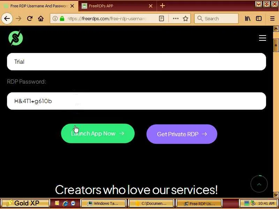Click the username field containing Trial
This screenshot has width=279, height=209.
[136, 62]
